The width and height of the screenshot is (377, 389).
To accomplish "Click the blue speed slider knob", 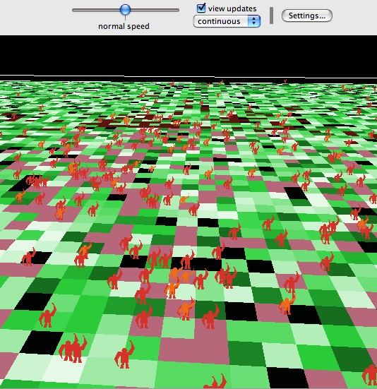I will click(x=125, y=10).
